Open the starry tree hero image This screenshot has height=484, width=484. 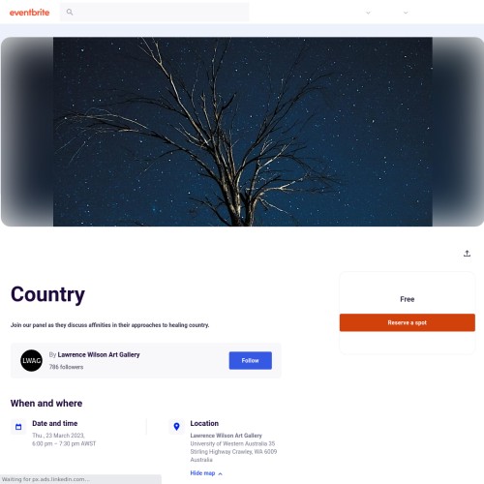[x=243, y=132]
